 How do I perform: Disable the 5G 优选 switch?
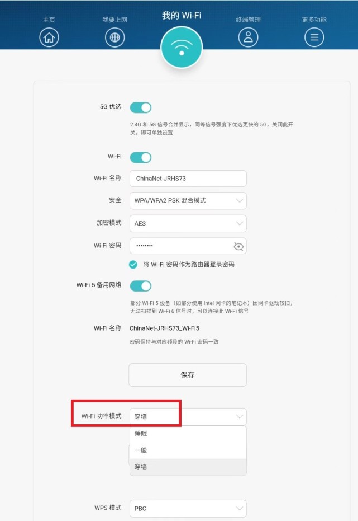tap(141, 107)
